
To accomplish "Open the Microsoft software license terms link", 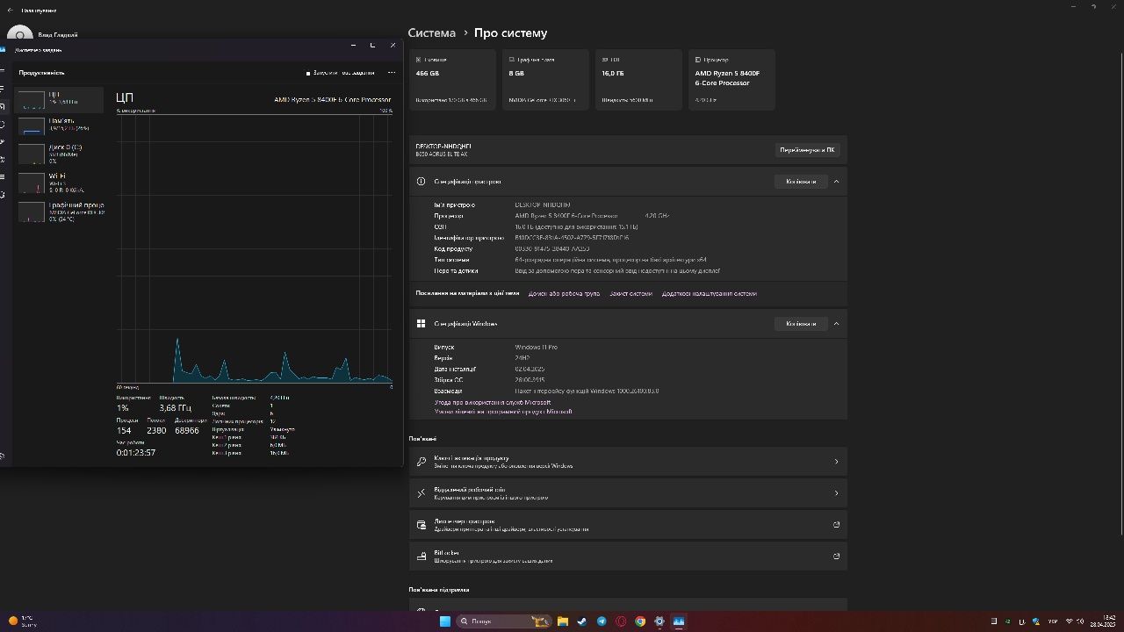I will 503,411.
